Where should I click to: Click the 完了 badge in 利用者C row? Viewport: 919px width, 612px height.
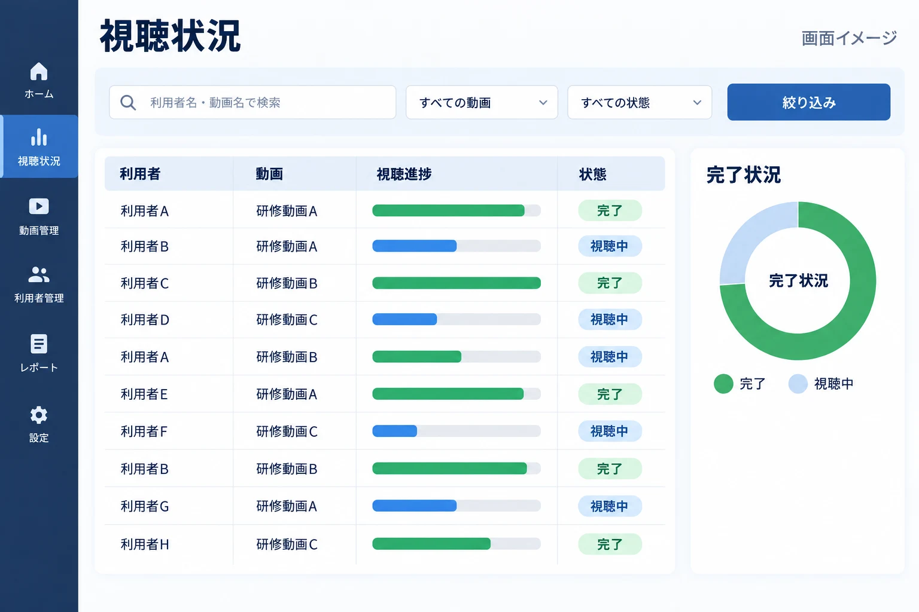click(x=610, y=283)
